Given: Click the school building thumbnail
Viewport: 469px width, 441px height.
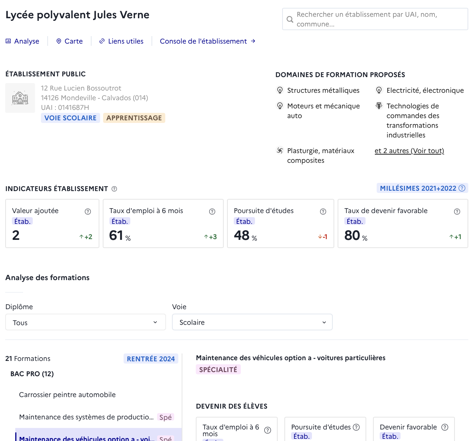Looking at the screenshot, I should [x=20, y=98].
